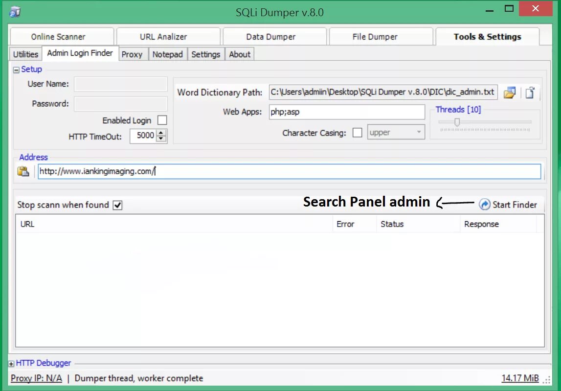Click the Web Apps php;asp field
The width and height of the screenshot is (561, 391).
click(x=347, y=112)
